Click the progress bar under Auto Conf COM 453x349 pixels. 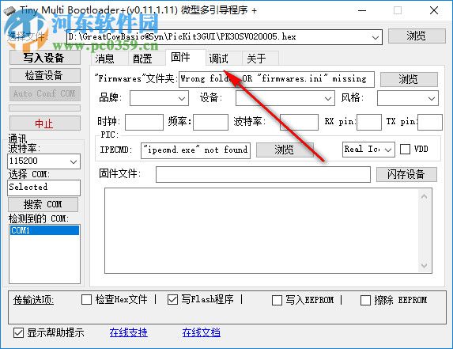(x=45, y=108)
